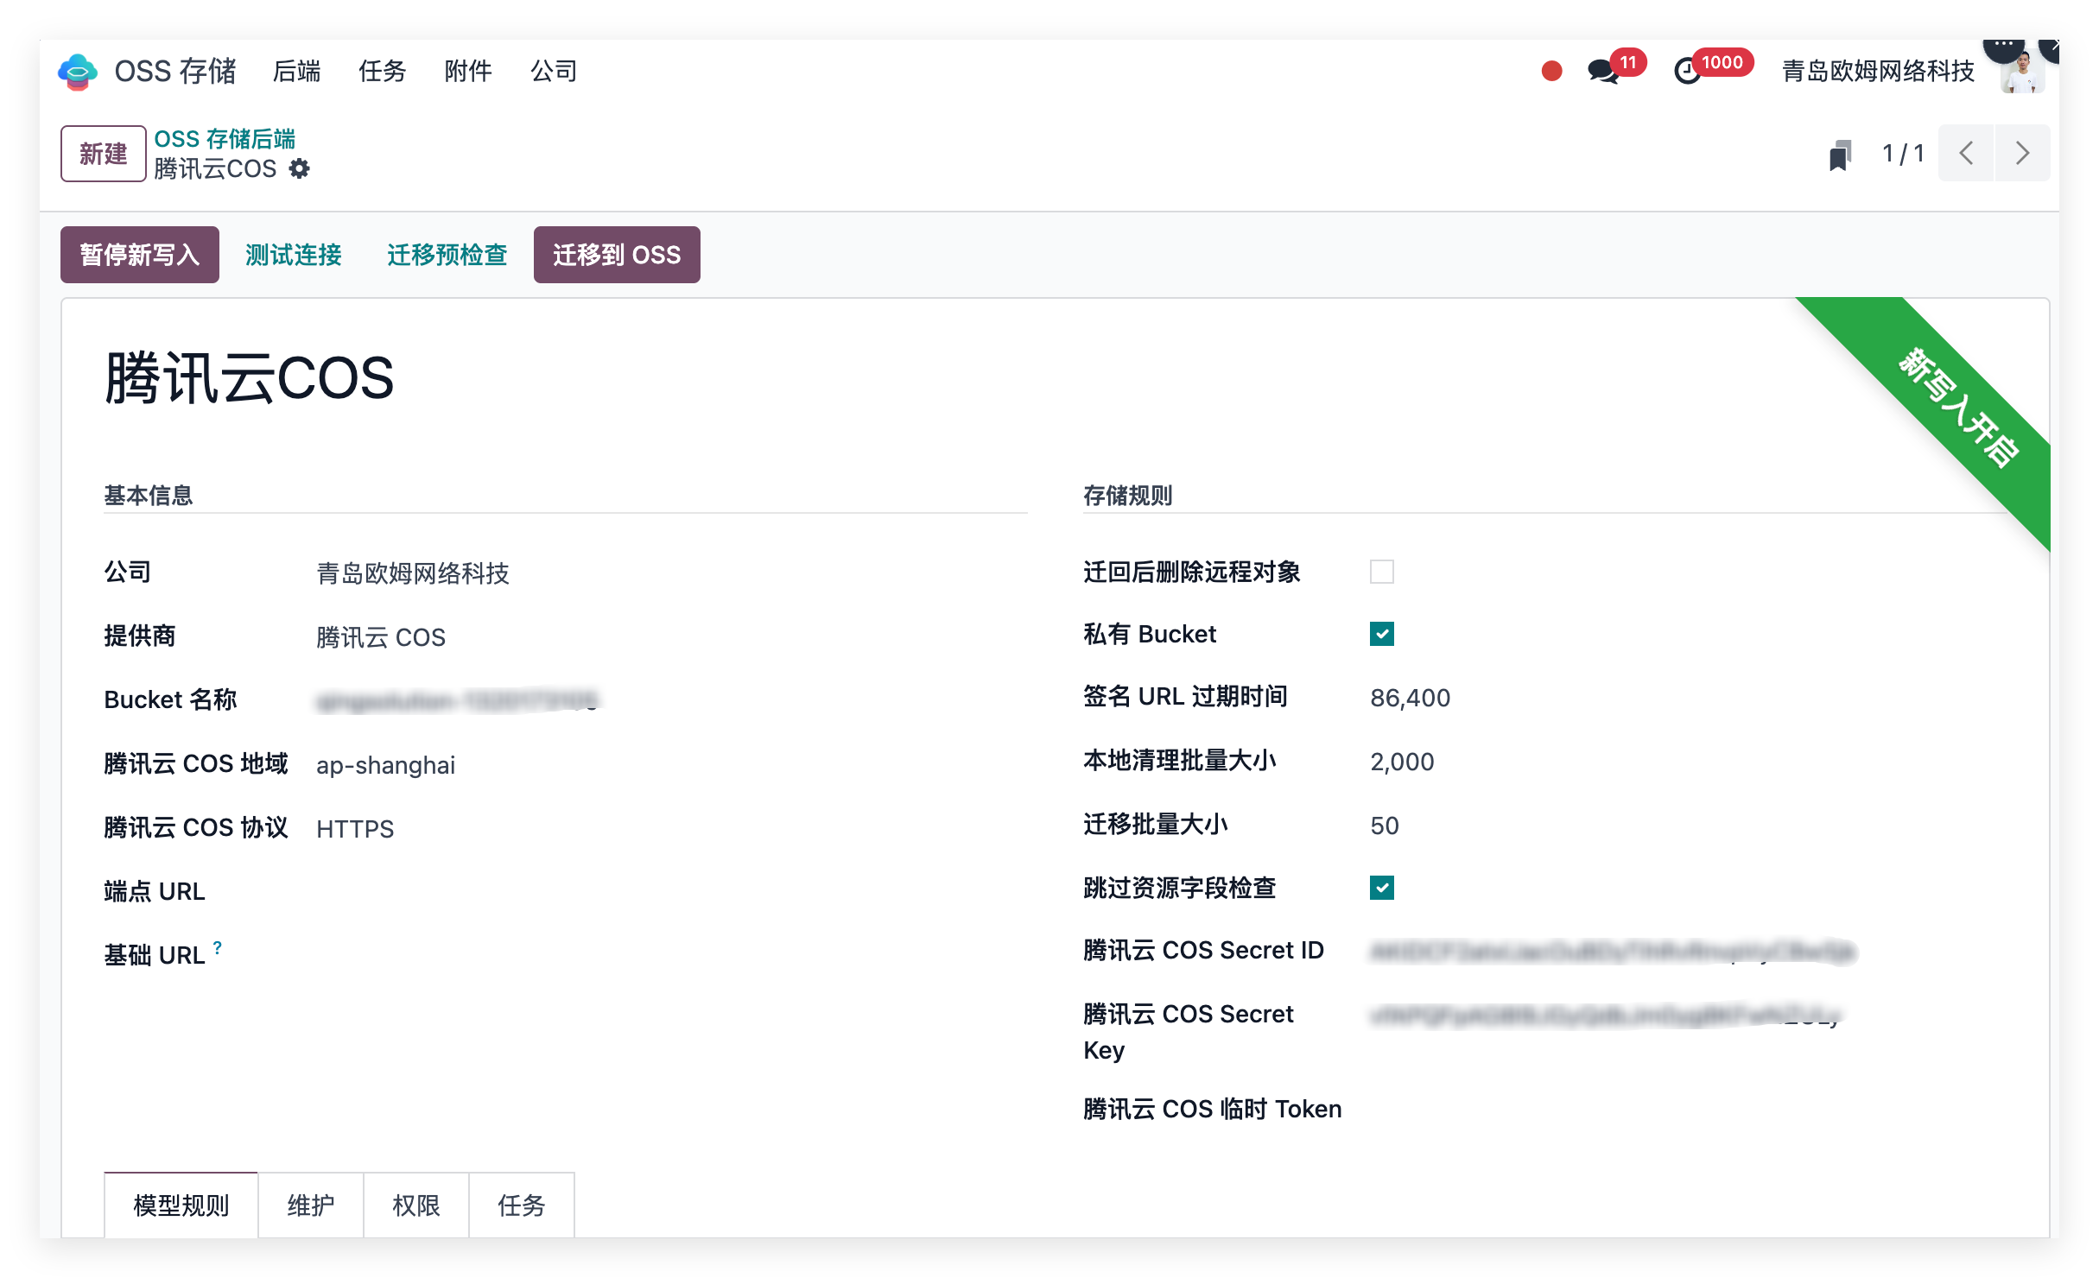The height and width of the screenshot is (1278, 2099).
Task: Open the 附件 menu
Action: point(467,71)
